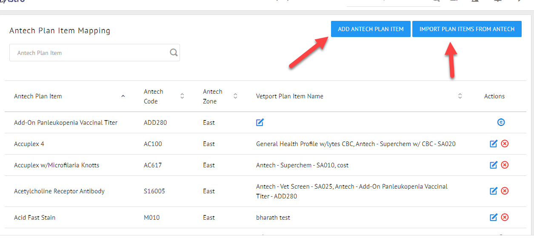Sort by Antech Zone column

tap(235, 96)
